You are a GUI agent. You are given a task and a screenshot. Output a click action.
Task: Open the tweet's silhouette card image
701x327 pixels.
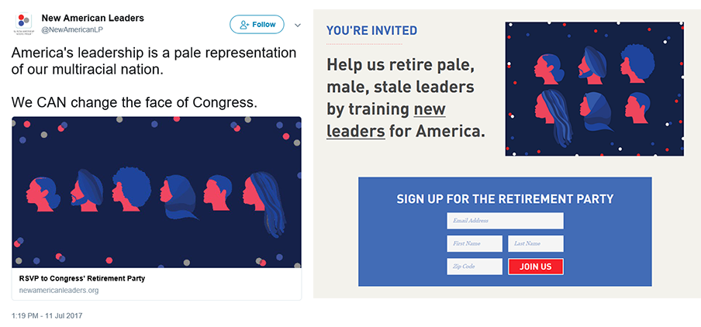[x=157, y=192]
